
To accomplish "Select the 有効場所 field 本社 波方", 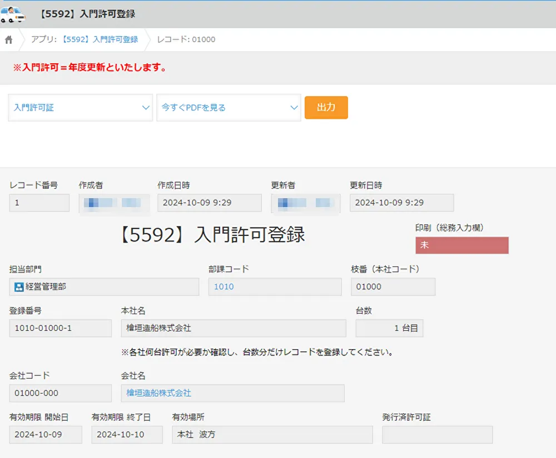I will tap(272, 435).
